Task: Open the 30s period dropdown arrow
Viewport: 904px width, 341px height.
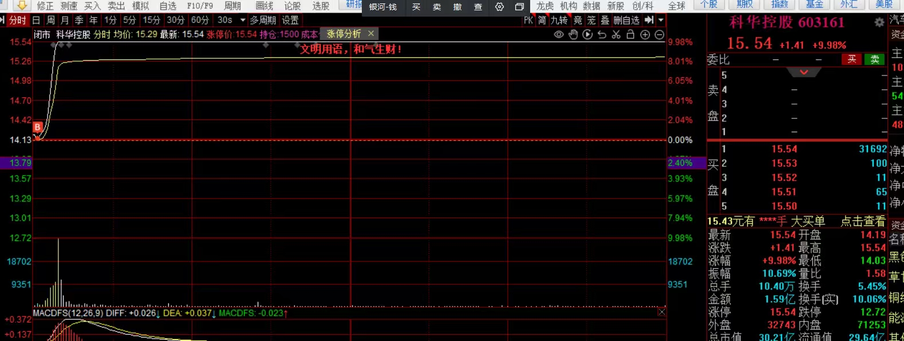Action: pos(243,20)
